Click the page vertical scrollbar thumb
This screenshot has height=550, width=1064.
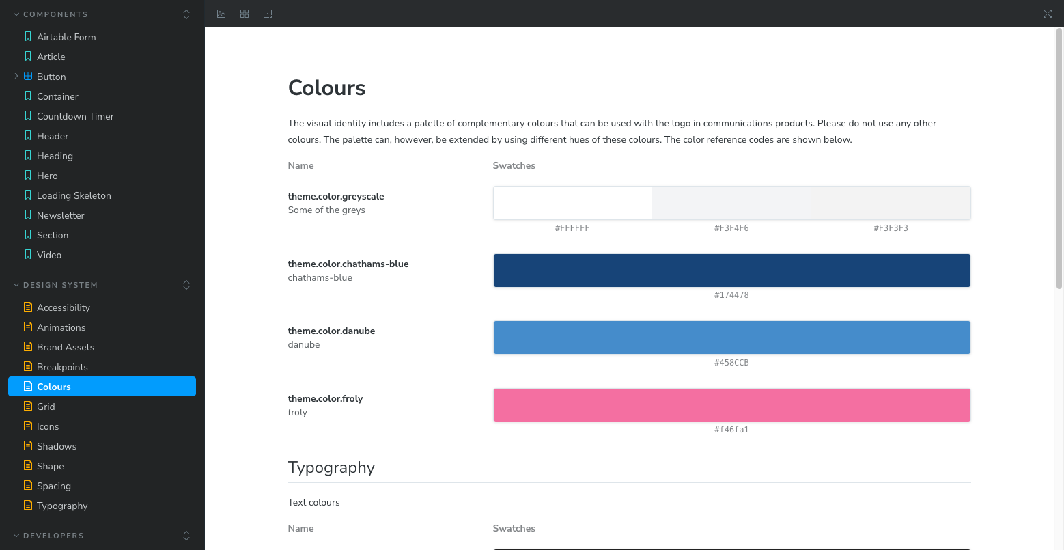point(1059,159)
